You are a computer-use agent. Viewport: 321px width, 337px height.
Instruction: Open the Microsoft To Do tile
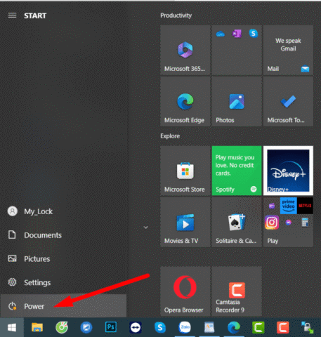click(x=288, y=102)
